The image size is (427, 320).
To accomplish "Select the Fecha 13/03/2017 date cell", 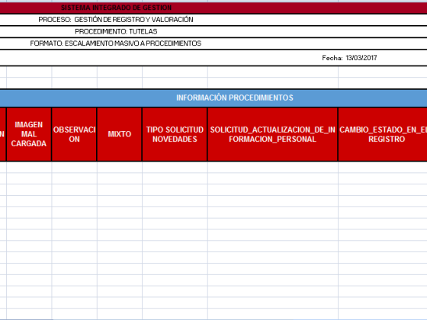I will point(349,58).
